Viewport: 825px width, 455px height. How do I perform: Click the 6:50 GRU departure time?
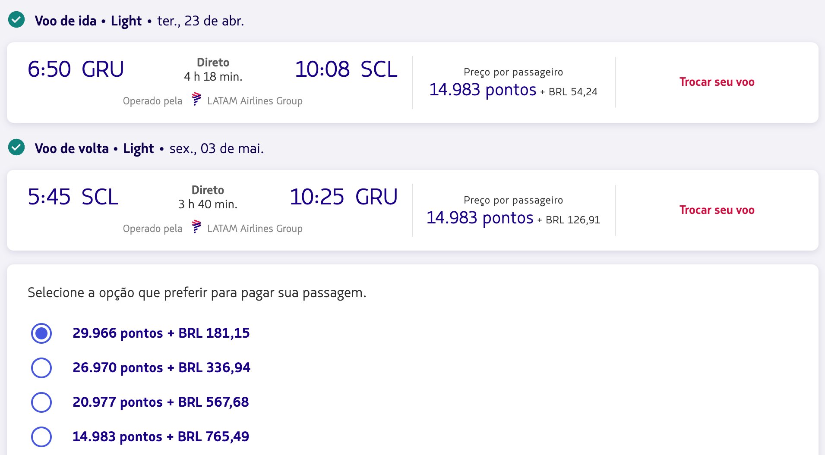click(76, 69)
